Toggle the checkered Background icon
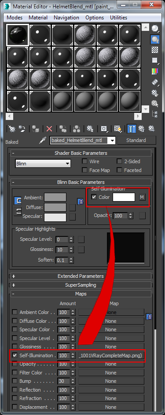 coord(155,50)
